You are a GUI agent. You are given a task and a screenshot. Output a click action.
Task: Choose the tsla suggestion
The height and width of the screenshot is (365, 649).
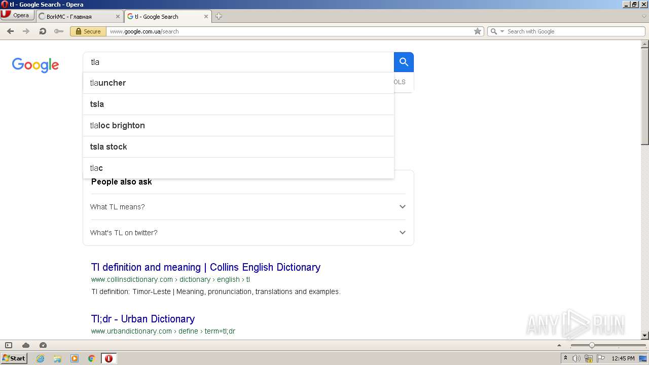point(238,104)
